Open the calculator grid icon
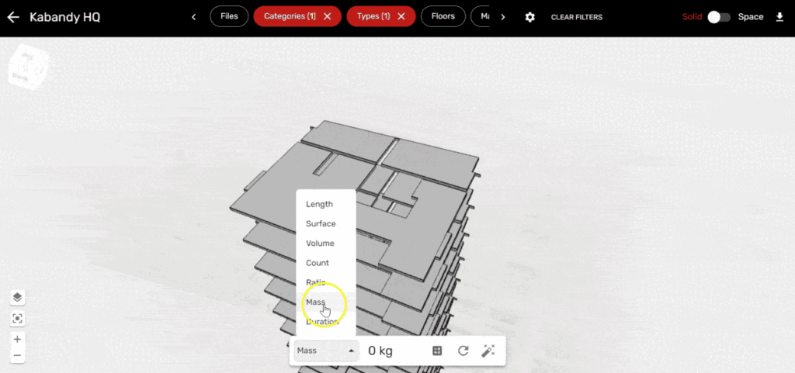The image size is (795, 373). point(437,351)
